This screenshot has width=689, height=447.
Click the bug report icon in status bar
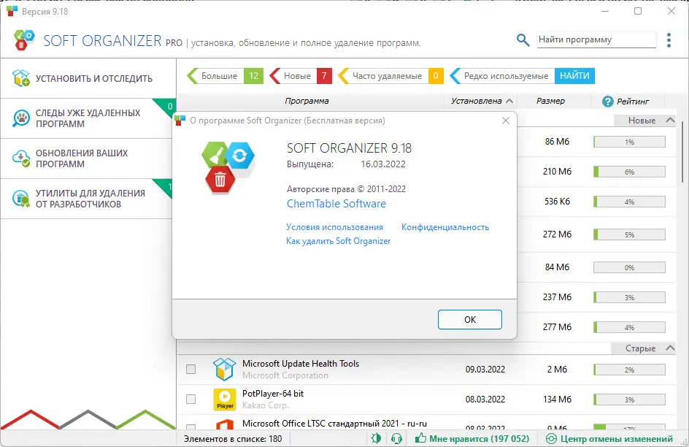[x=376, y=438]
